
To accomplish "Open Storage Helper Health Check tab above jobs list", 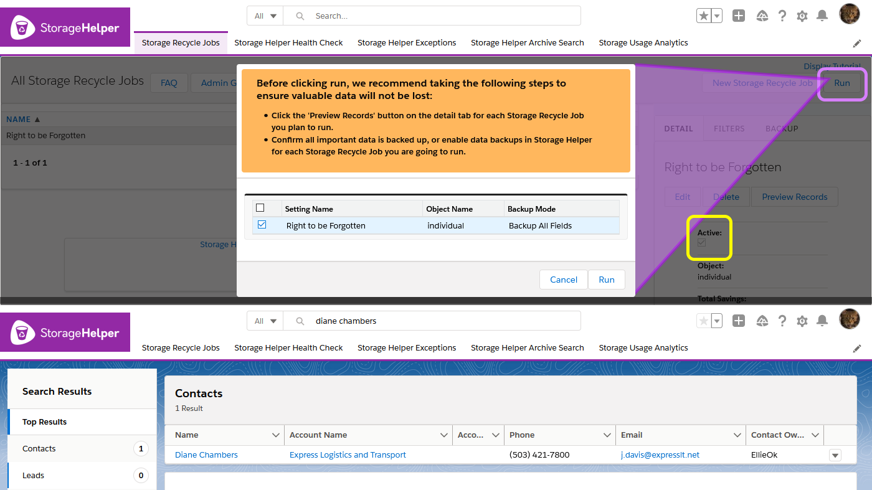I will click(x=288, y=43).
